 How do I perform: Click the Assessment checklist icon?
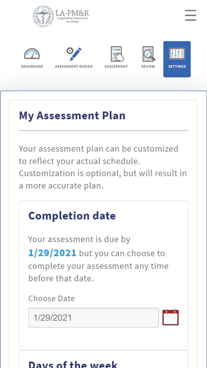[x=116, y=54]
